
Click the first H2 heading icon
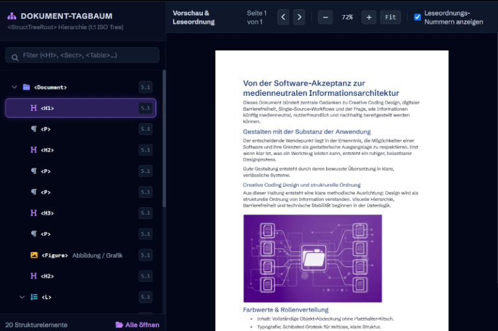click(x=34, y=150)
